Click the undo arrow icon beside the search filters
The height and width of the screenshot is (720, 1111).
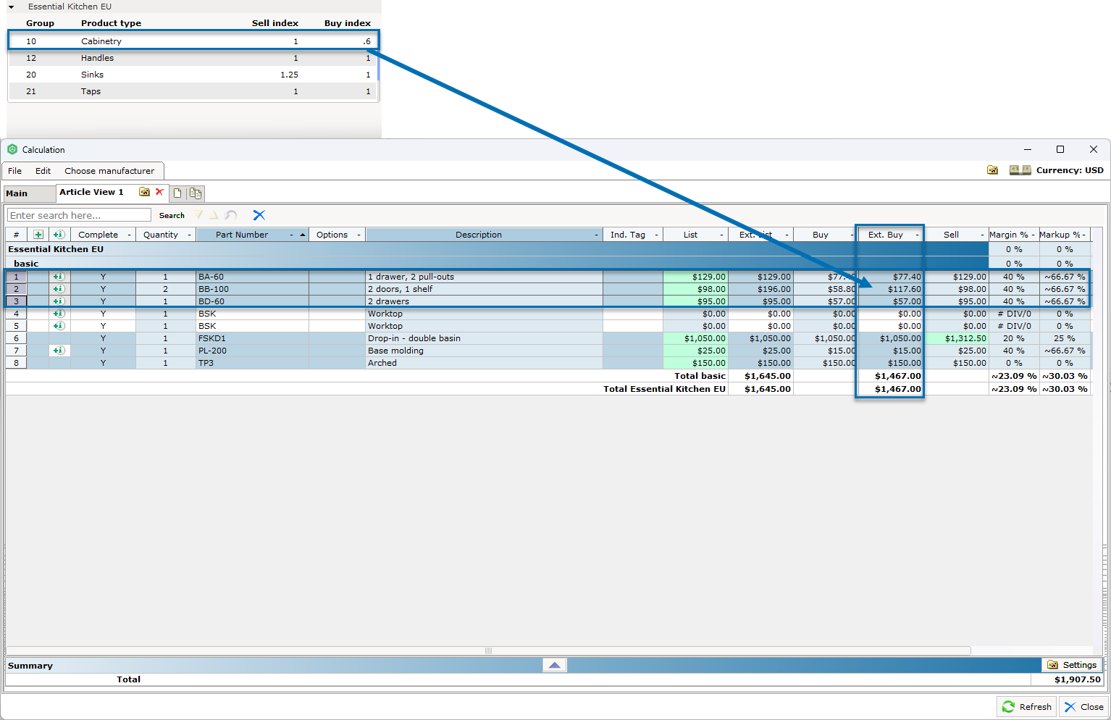tap(230, 215)
